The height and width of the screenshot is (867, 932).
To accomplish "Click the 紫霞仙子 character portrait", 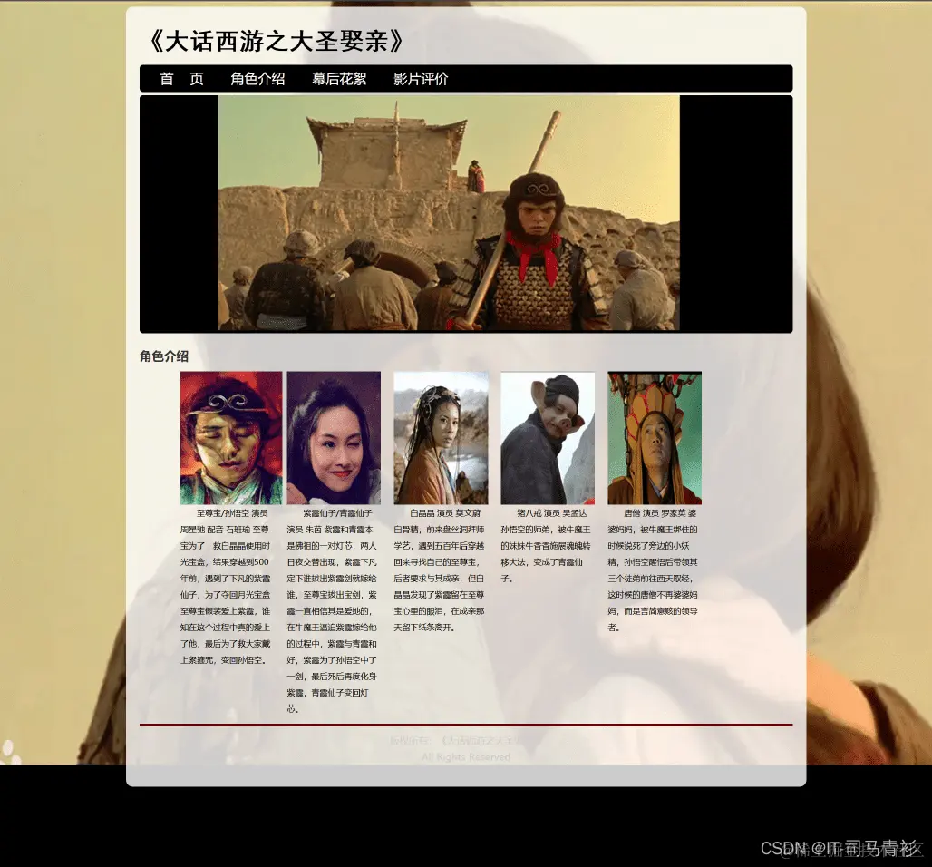I will pos(334,438).
